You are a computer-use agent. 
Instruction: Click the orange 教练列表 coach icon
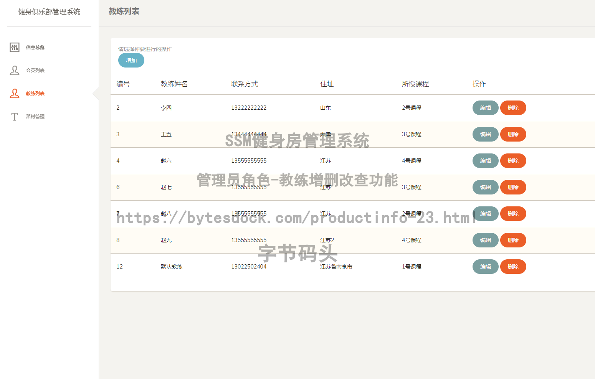pyautogui.click(x=15, y=94)
